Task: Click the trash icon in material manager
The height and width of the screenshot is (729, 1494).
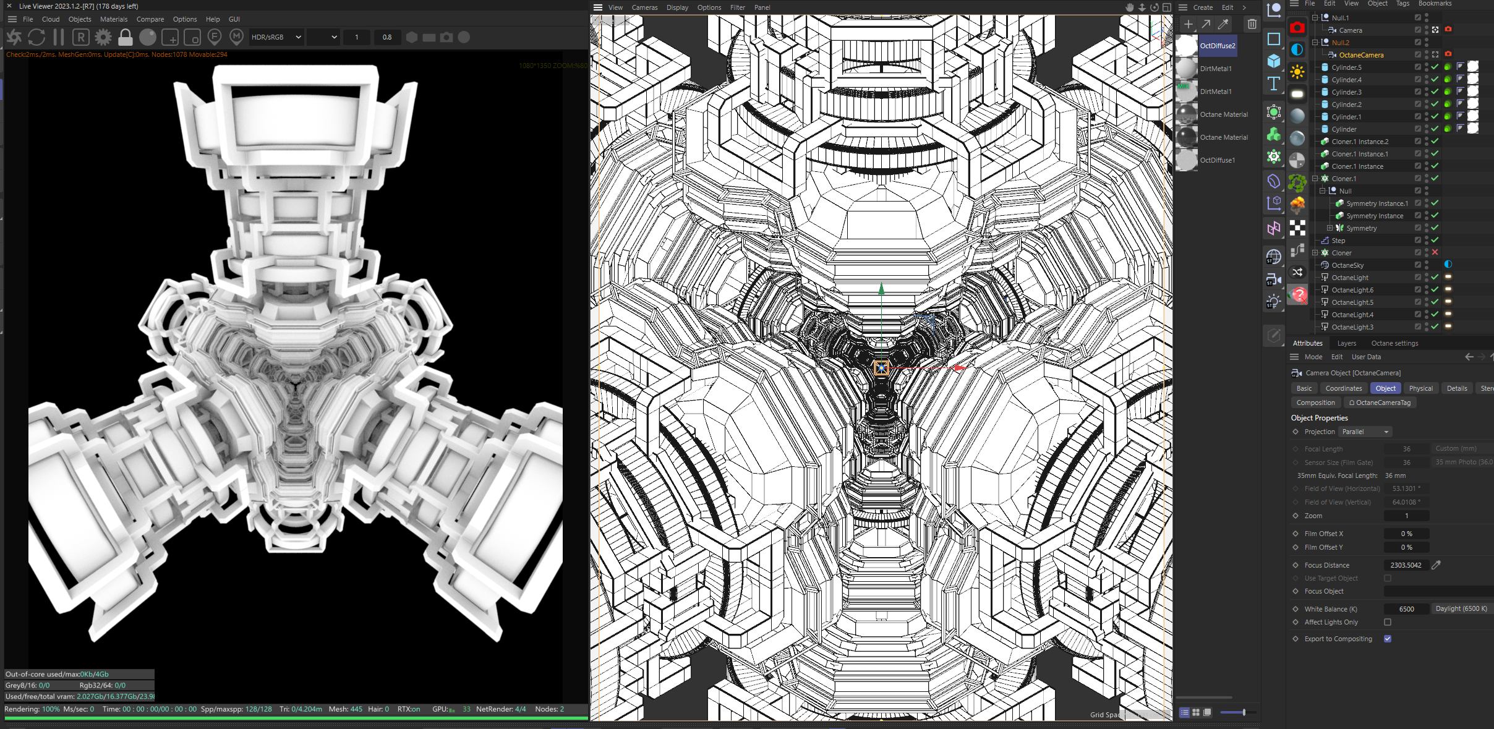Action: point(1252,24)
